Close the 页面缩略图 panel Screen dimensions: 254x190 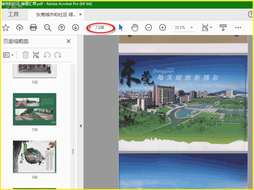(x=69, y=41)
